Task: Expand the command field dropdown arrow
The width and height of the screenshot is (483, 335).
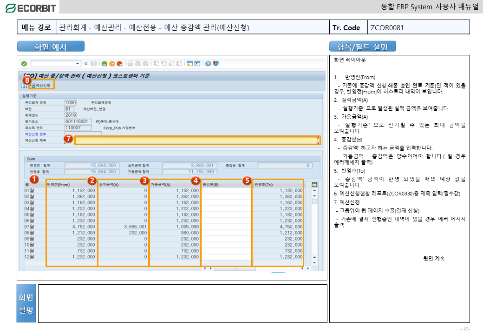Action: [x=78, y=64]
